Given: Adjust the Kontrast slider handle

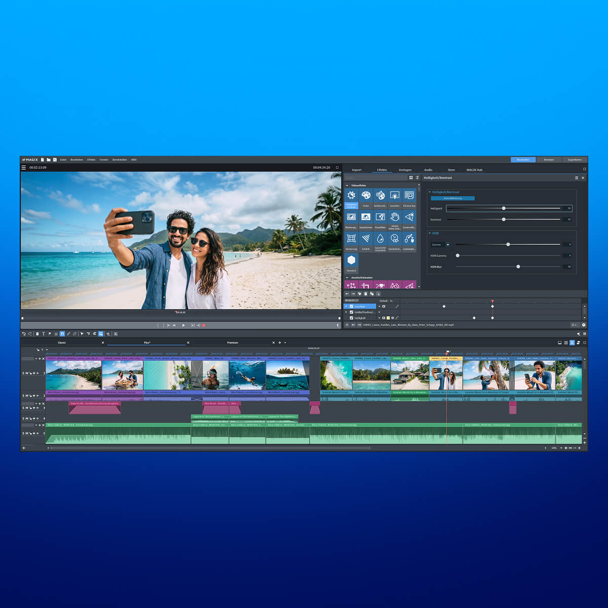Looking at the screenshot, I should 504,219.
